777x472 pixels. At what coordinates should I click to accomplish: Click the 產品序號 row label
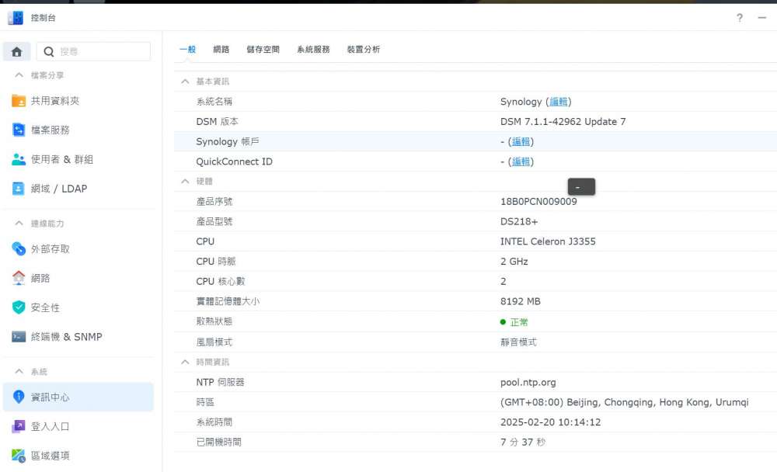pos(214,202)
